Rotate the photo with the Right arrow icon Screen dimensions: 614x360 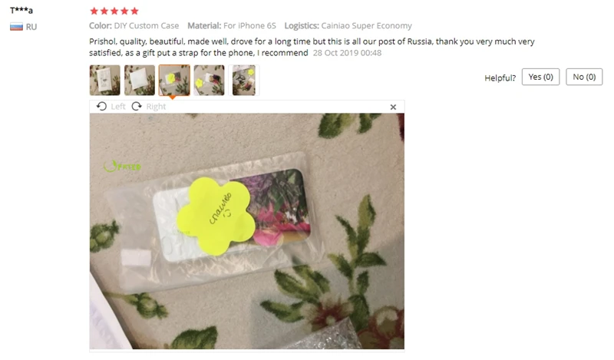[137, 106]
